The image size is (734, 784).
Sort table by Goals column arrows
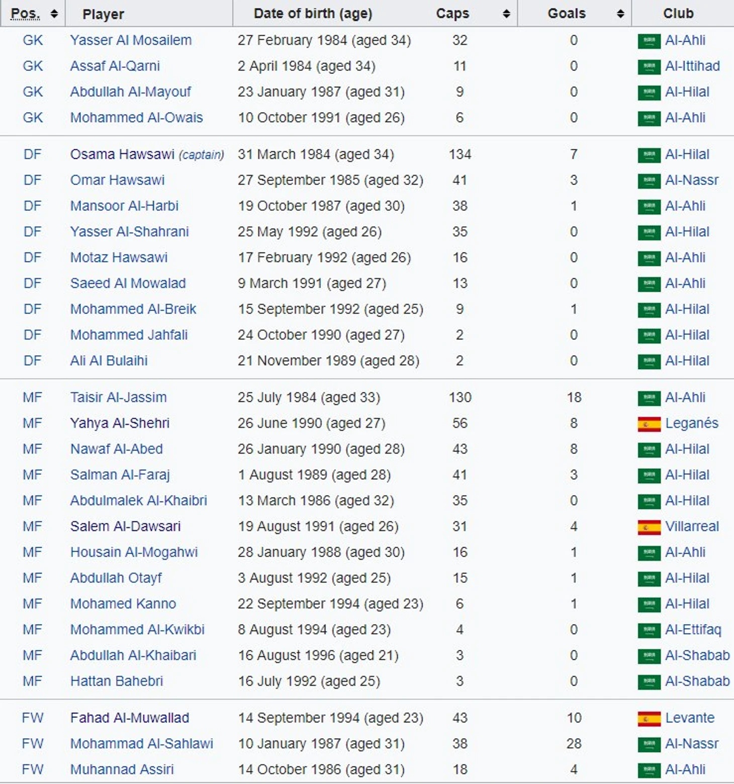(x=620, y=14)
